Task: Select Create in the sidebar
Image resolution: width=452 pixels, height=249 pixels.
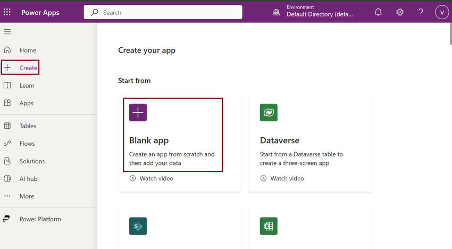Action: click(28, 68)
